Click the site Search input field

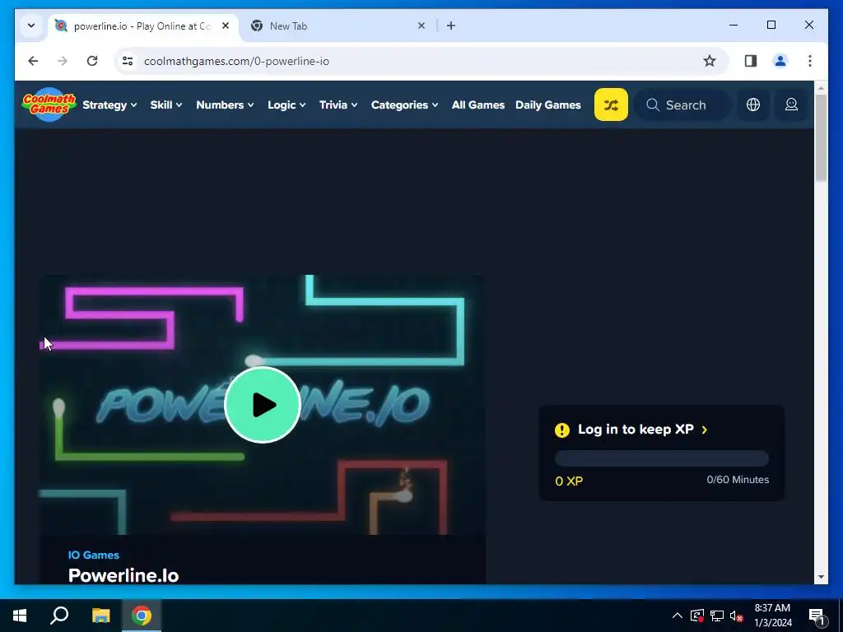682,105
